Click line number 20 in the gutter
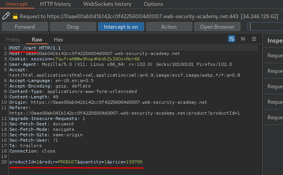The width and height of the screenshot is (283, 175). [x=4, y=162]
